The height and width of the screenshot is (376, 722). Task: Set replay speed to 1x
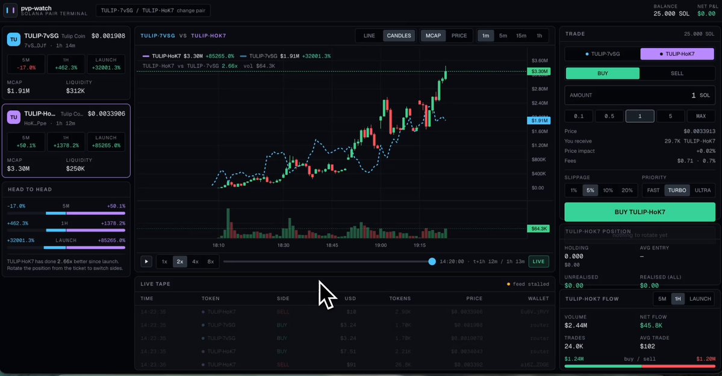(x=164, y=262)
